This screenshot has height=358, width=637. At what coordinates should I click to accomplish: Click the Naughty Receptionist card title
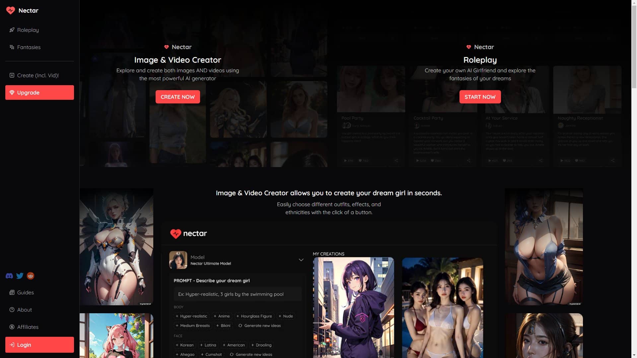[580, 118]
